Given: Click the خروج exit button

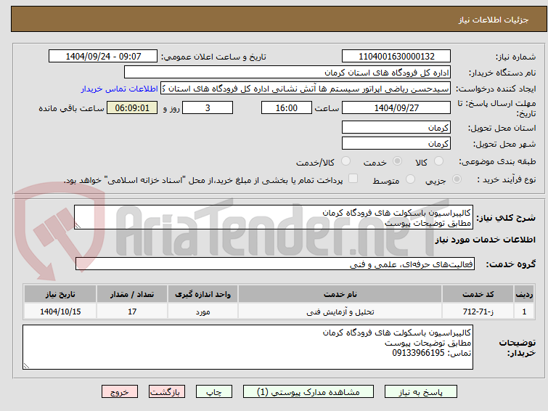Looking at the screenshot, I should tap(120, 392).
